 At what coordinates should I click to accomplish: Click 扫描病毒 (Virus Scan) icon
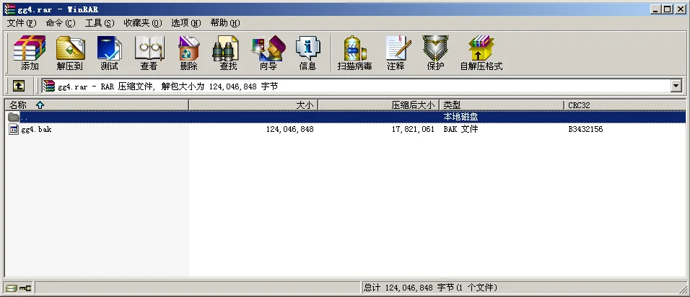354,53
